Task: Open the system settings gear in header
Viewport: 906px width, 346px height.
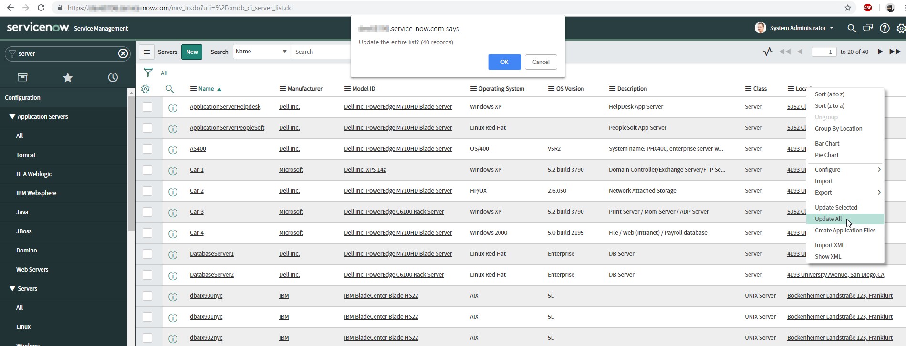Action: click(901, 28)
